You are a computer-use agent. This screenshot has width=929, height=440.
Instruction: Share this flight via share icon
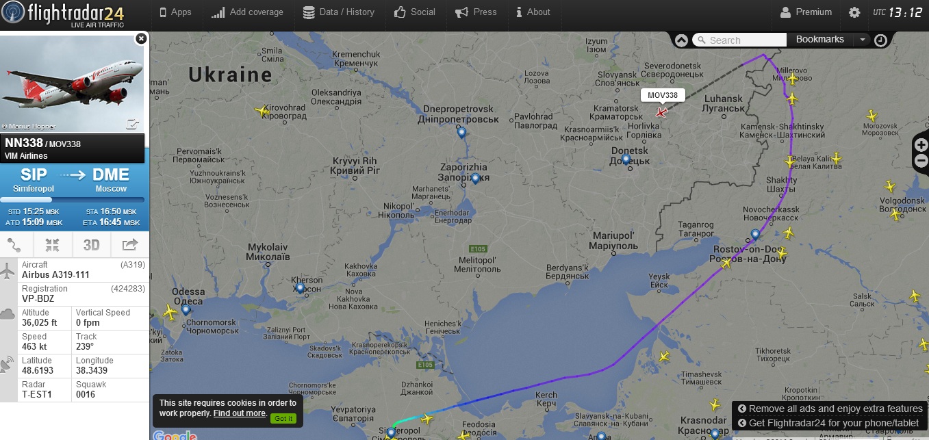click(x=129, y=244)
